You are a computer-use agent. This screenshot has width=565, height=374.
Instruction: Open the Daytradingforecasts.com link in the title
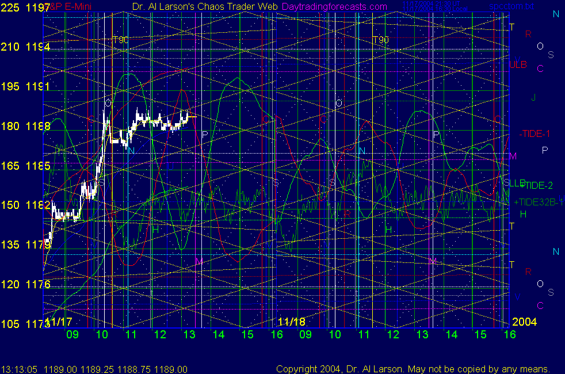point(334,7)
